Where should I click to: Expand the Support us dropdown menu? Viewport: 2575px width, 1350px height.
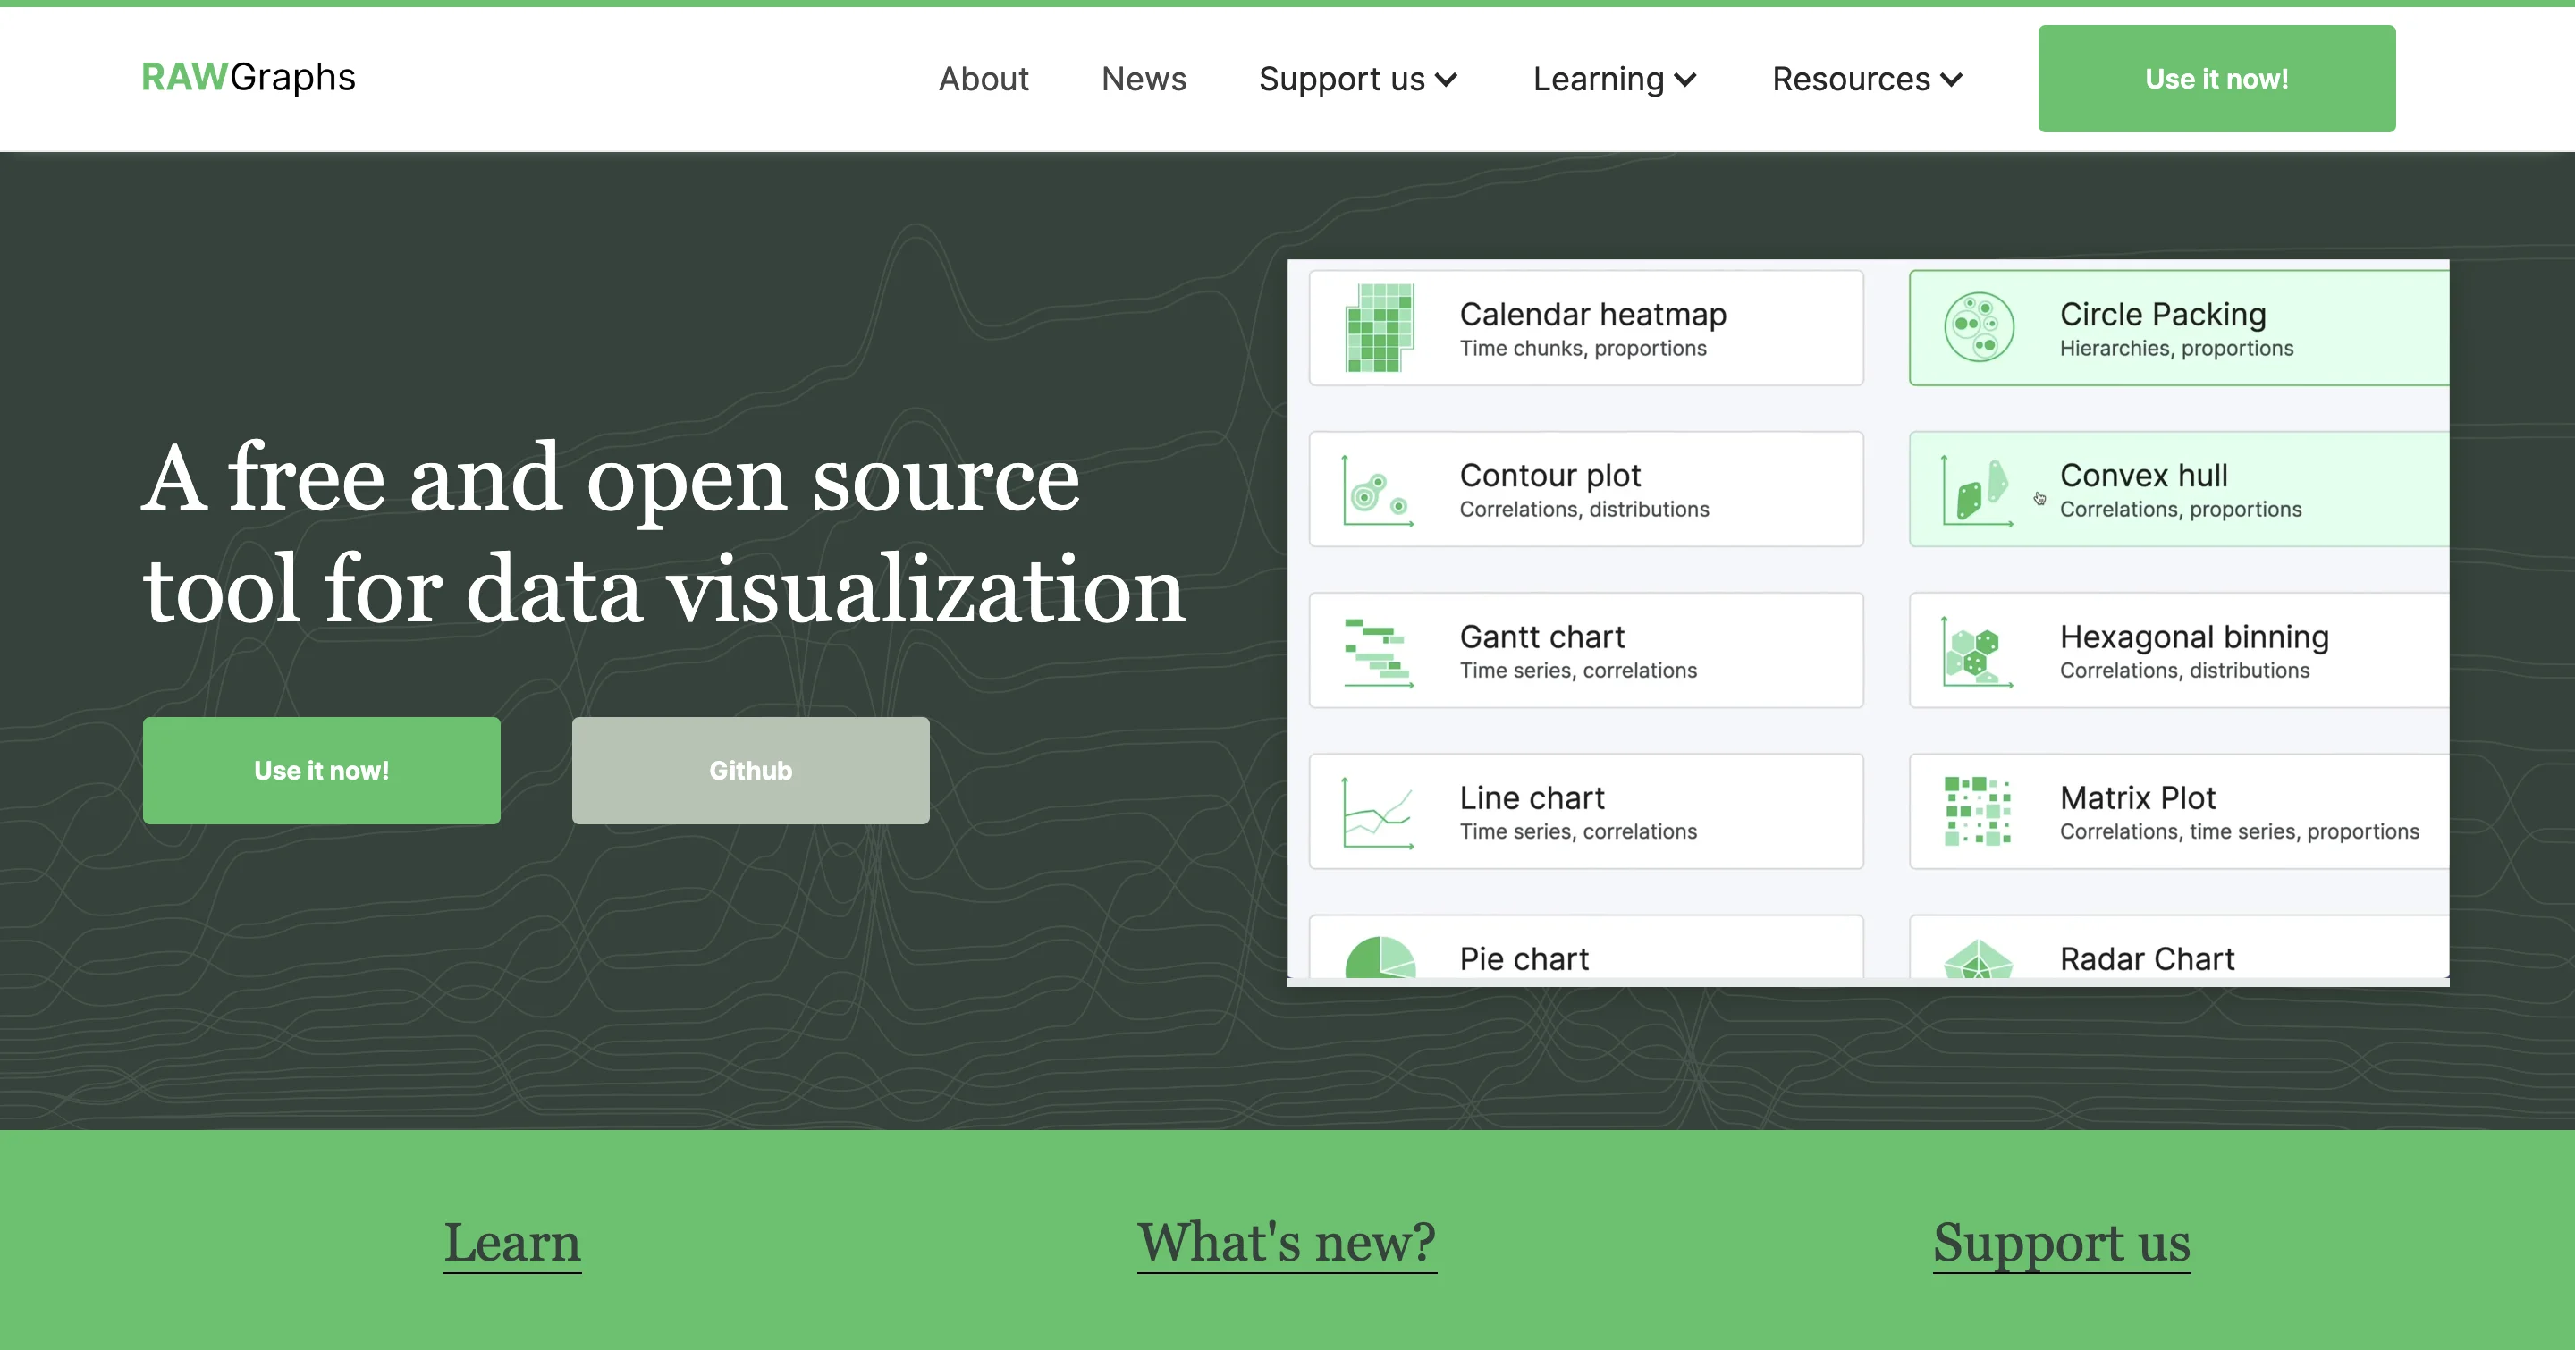(x=1357, y=79)
